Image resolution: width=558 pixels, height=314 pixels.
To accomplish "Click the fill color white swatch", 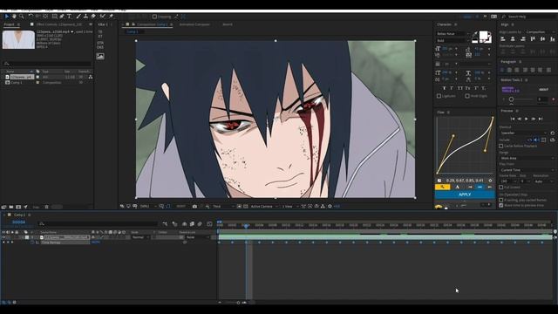I will tap(484, 35).
